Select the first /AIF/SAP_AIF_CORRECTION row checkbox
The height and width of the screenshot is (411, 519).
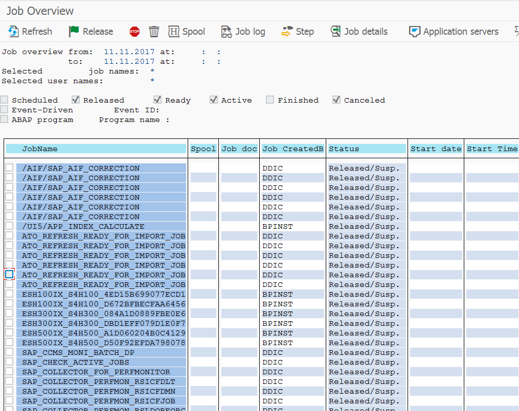tap(9, 167)
